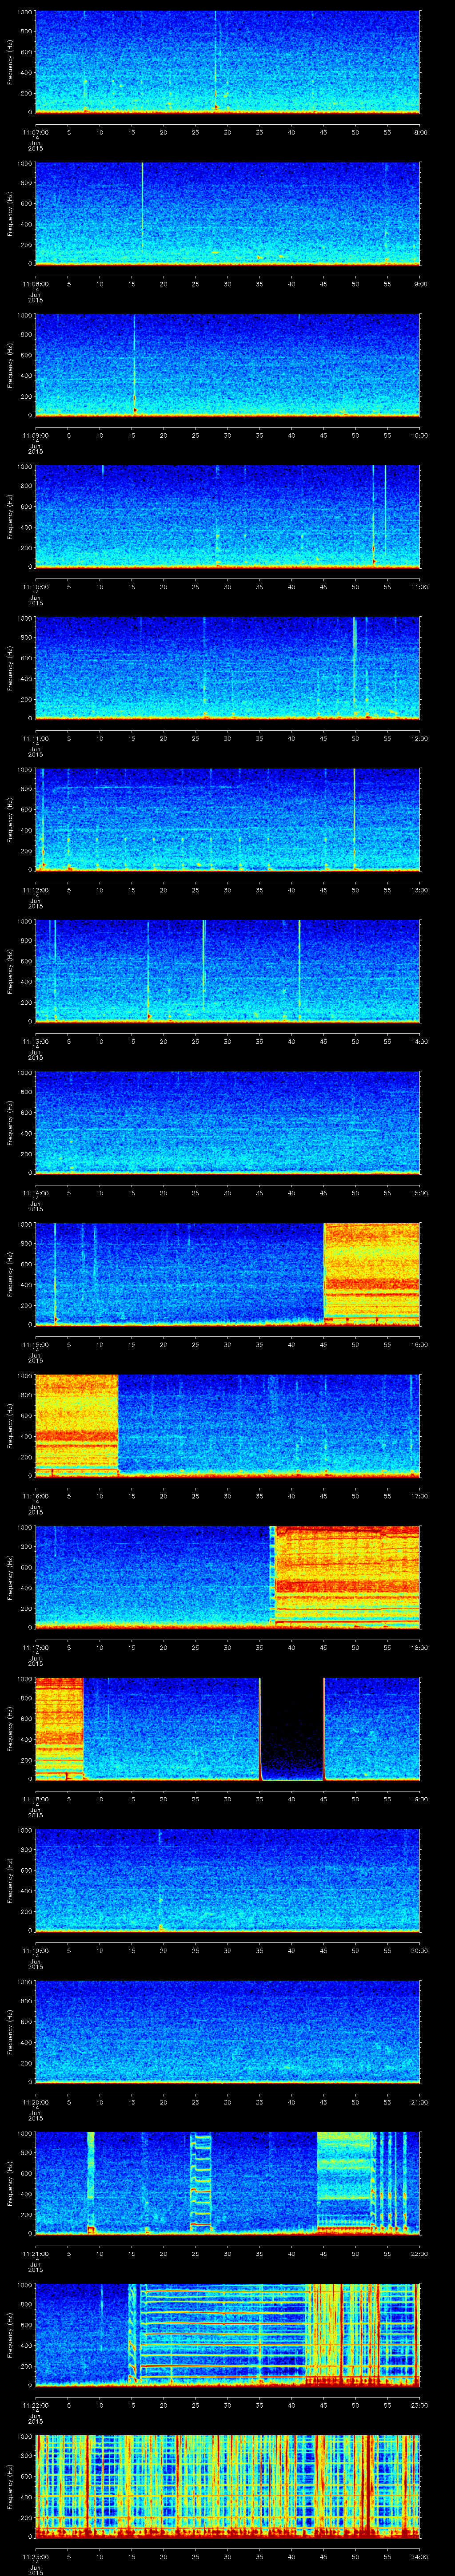Pick the spectrogram panel starting at 11:12:00

click(x=227, y=819)
